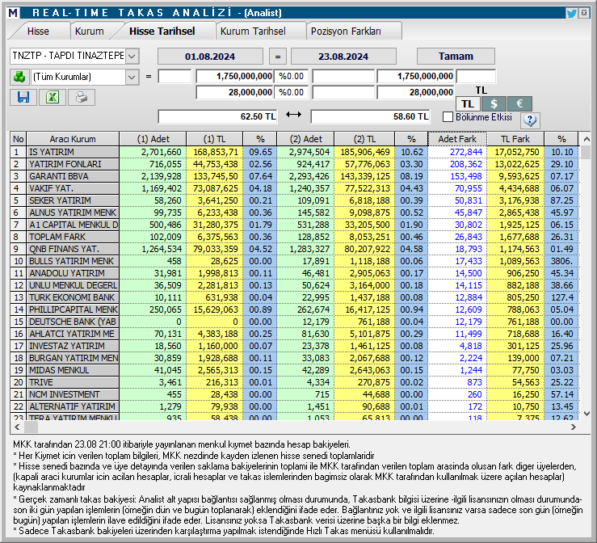Select the DEUTSCHE BANK row
This screenshot has height=543, width=597.
tap(294, 322)
